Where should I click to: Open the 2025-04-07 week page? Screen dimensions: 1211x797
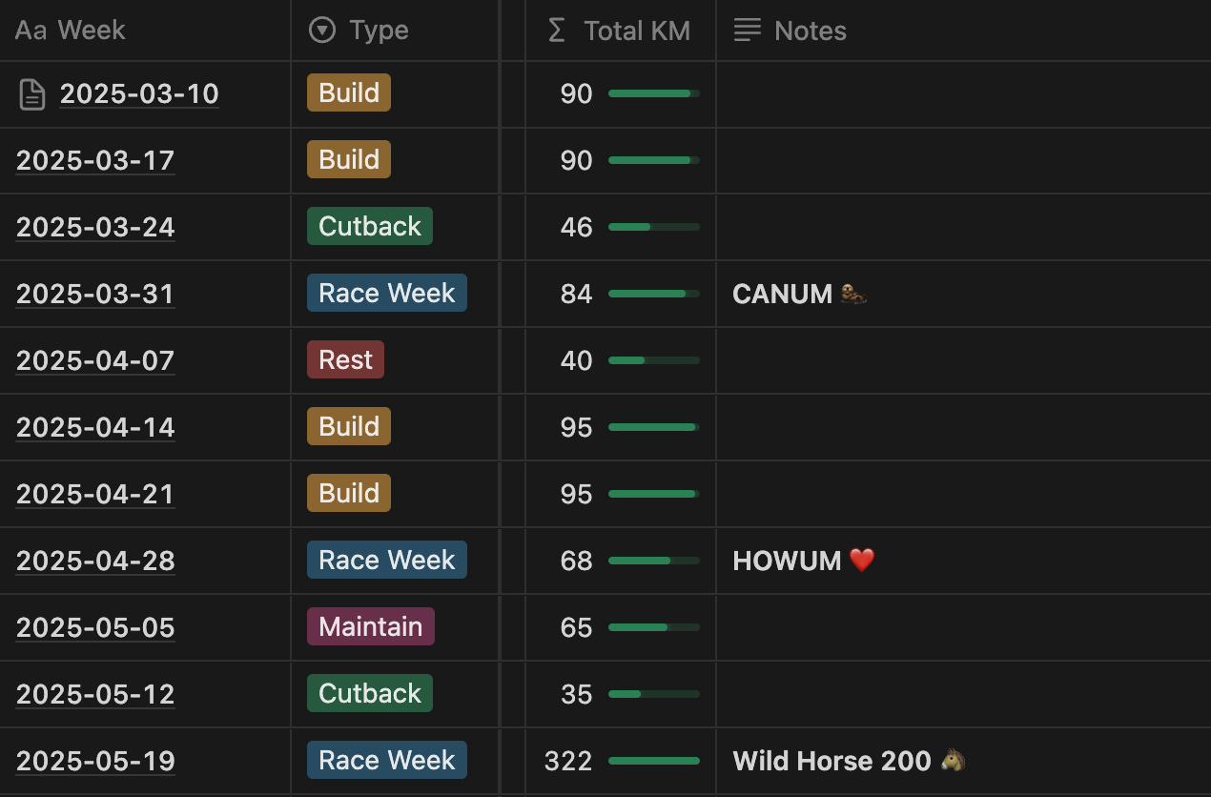[95, 360]
